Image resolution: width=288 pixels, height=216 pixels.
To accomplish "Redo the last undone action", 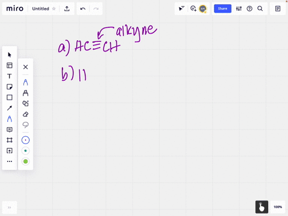I will point(96,8).
